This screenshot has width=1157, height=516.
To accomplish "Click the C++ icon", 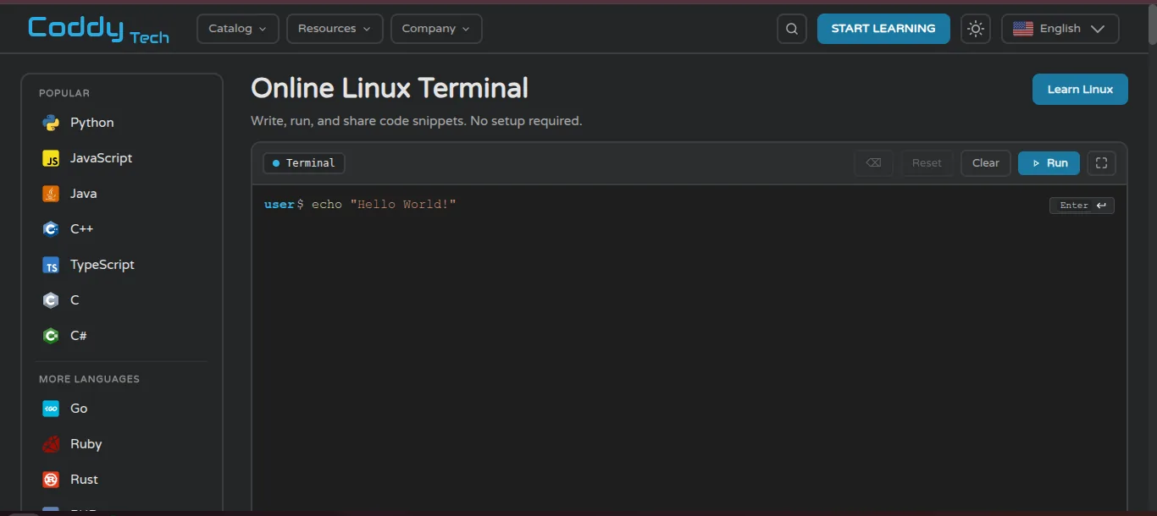I will click(51, 229).
